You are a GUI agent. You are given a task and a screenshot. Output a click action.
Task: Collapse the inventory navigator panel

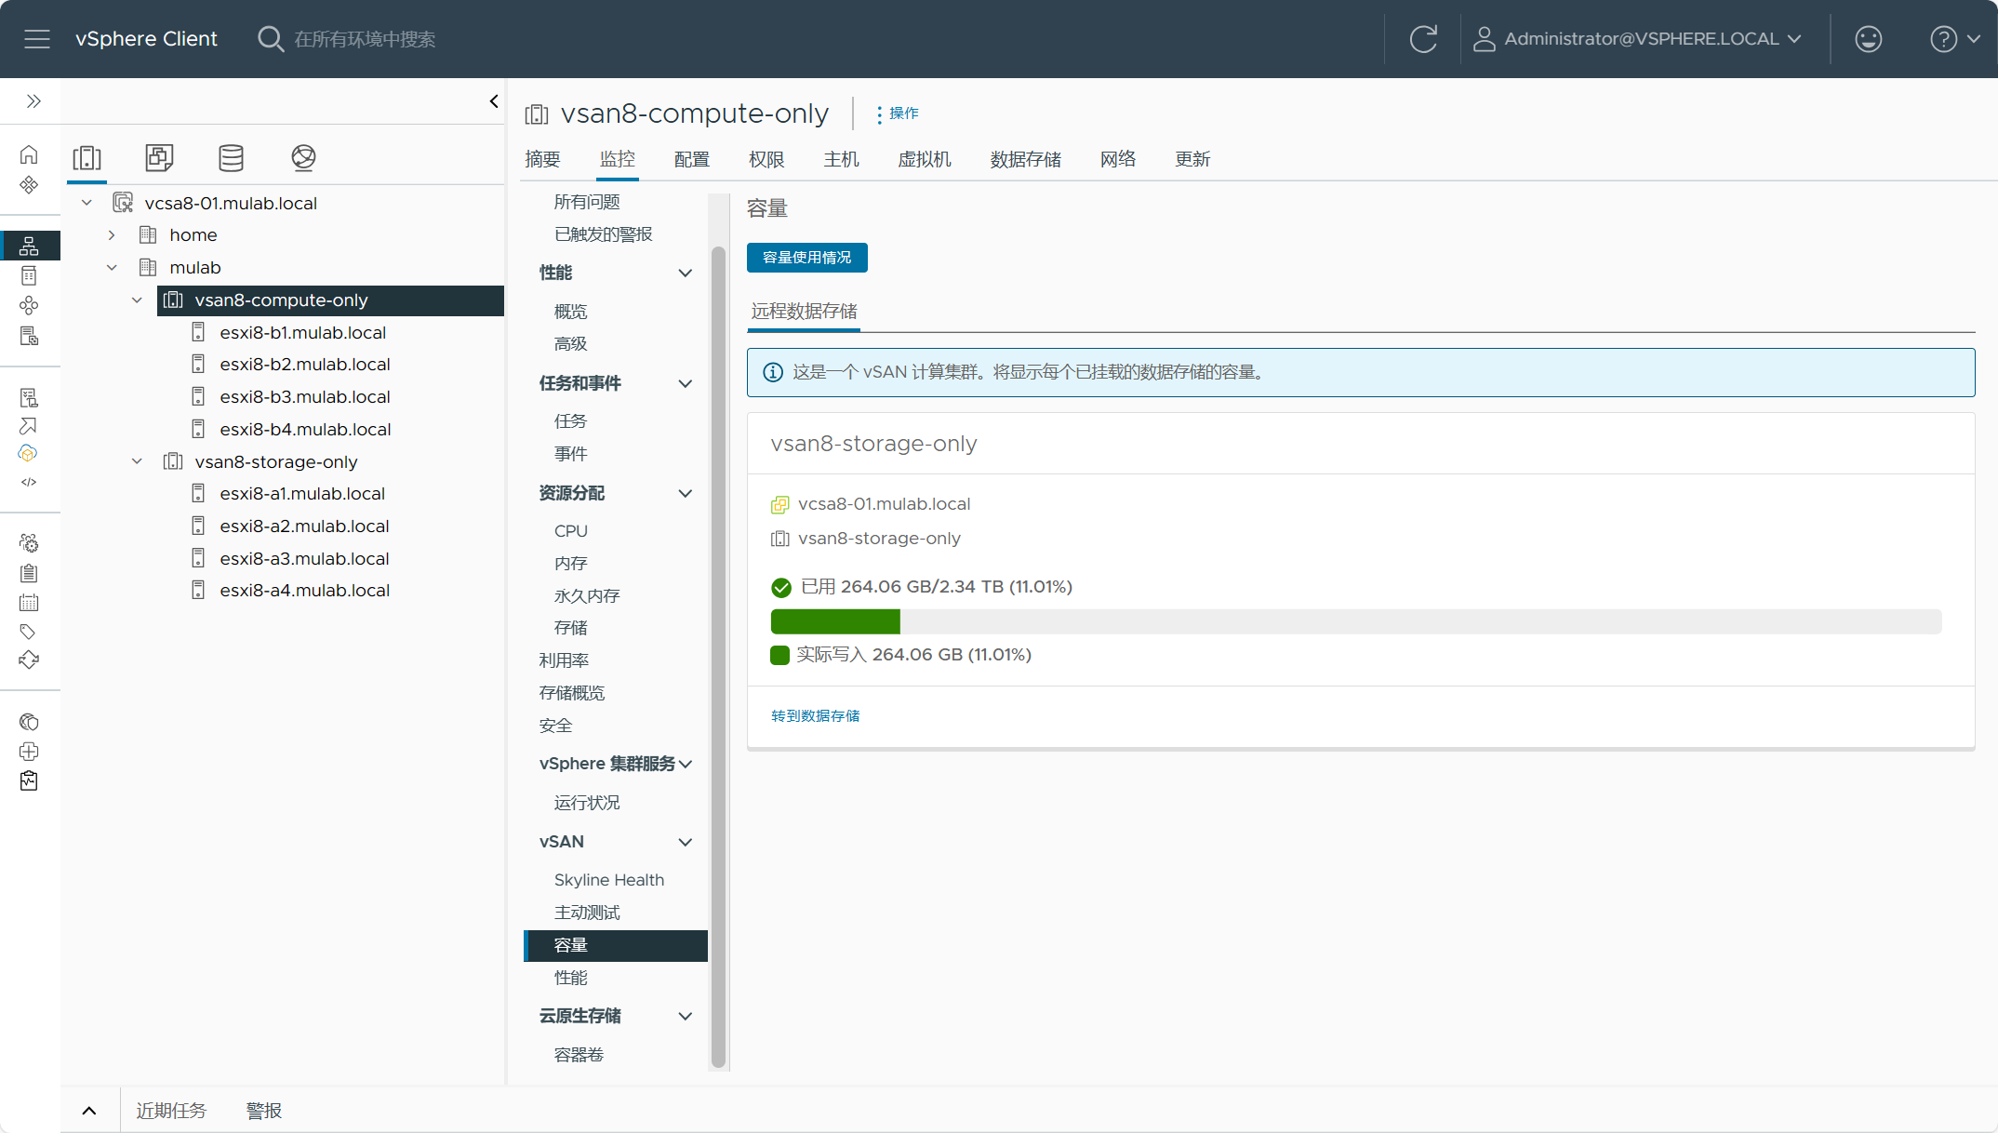494,101
